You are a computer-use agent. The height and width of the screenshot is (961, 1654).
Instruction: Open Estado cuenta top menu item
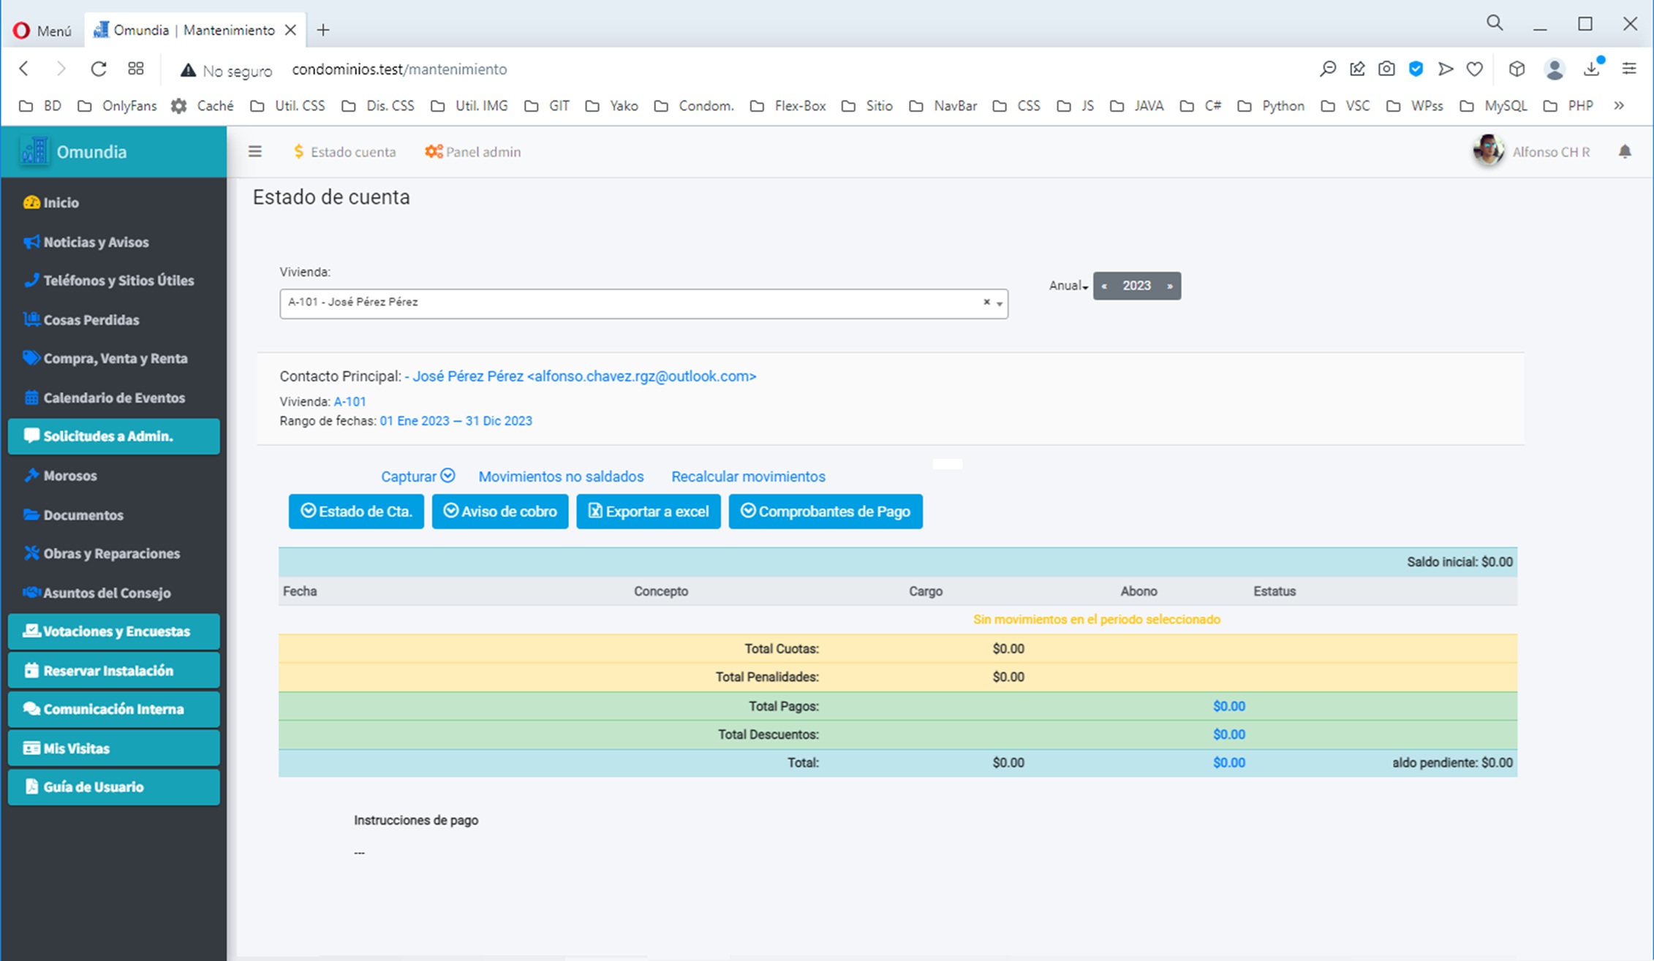(344, 151)
